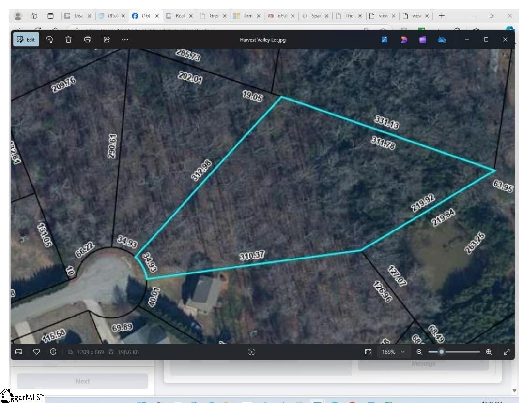Launch the Designer colorful icon in title bar
523x403 pixels.
[403, 40]
